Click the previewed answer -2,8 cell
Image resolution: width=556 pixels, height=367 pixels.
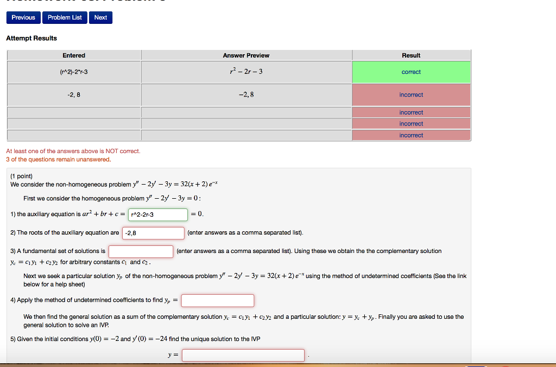click(246, 94)
